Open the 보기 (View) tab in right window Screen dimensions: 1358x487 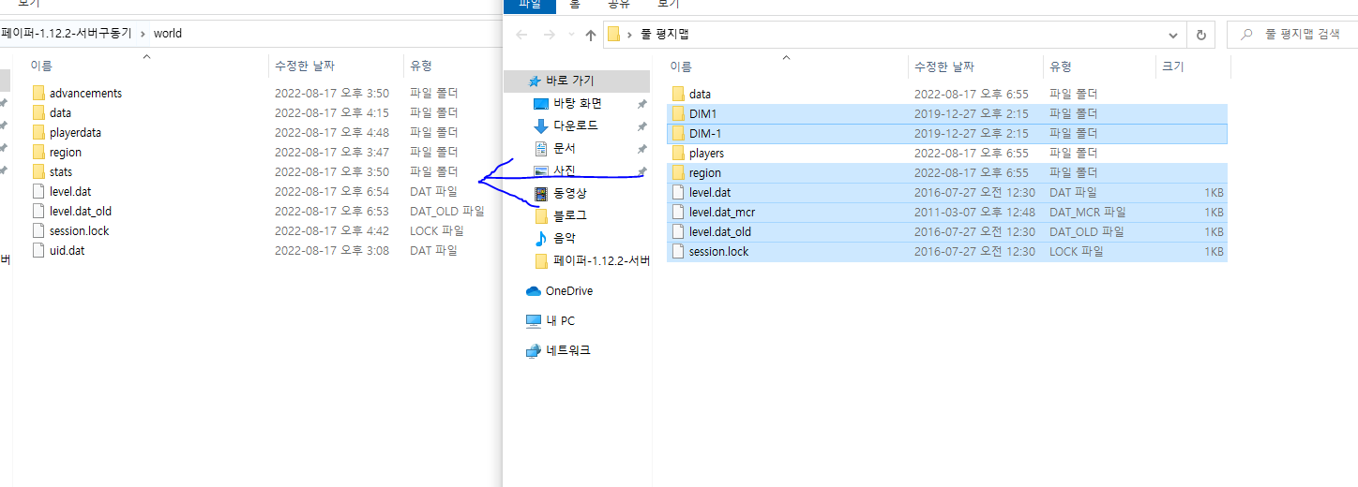[668, 4]
